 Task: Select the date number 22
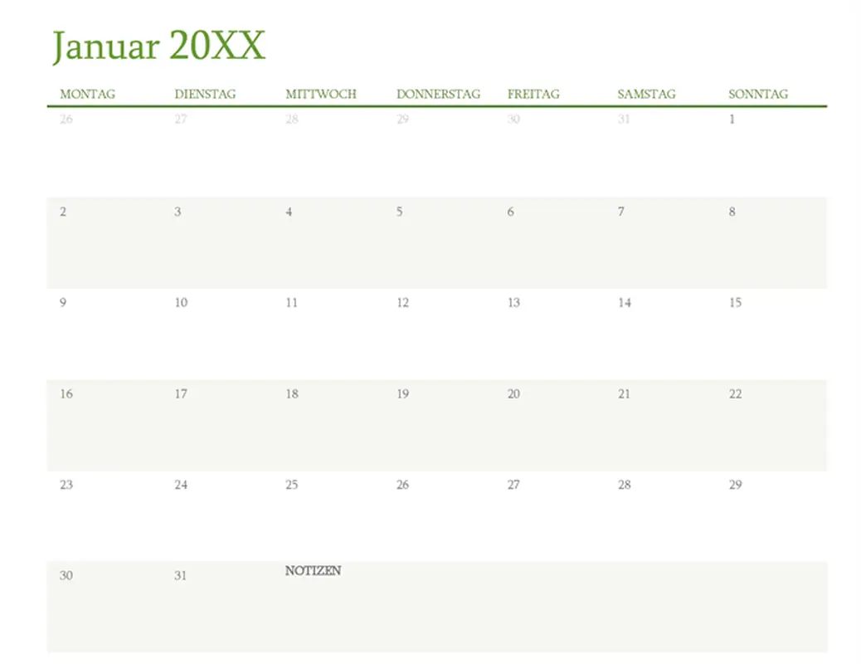click(736, 393)
